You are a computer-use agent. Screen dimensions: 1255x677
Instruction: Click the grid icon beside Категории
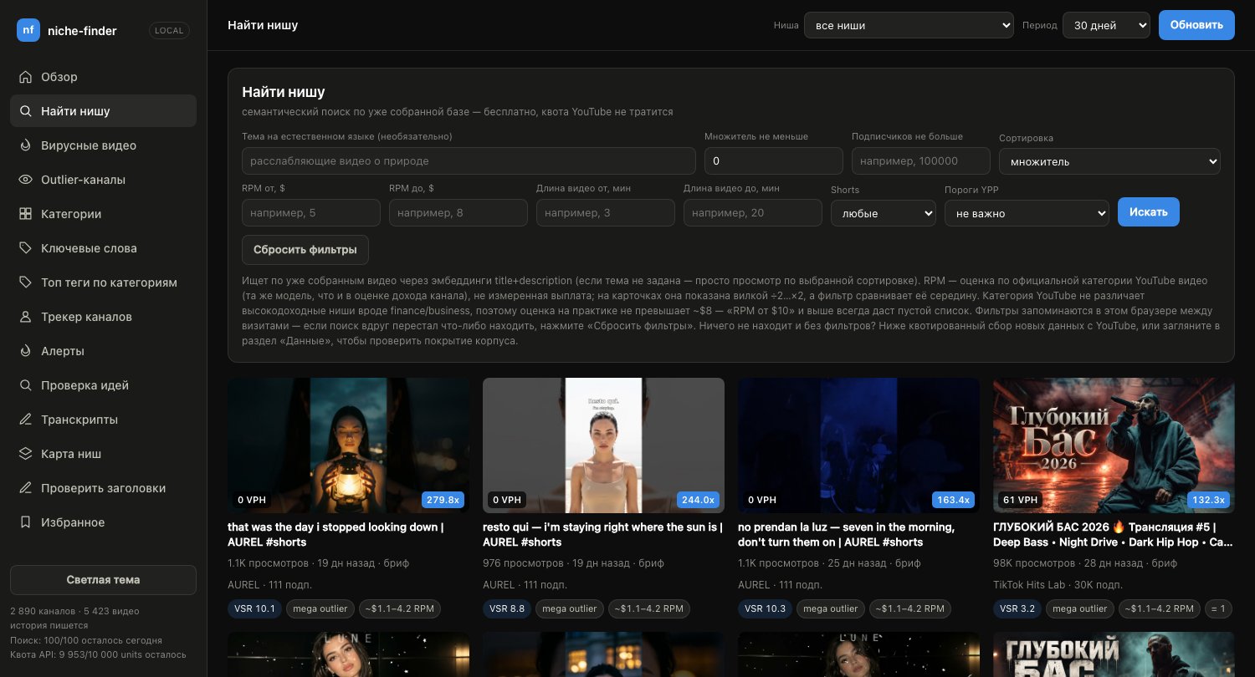tap(25, 214)
